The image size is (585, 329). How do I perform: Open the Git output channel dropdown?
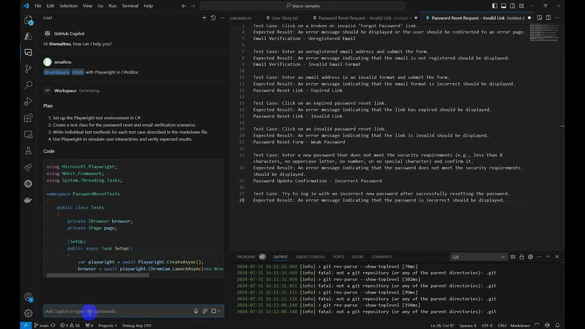coord(479,257)
